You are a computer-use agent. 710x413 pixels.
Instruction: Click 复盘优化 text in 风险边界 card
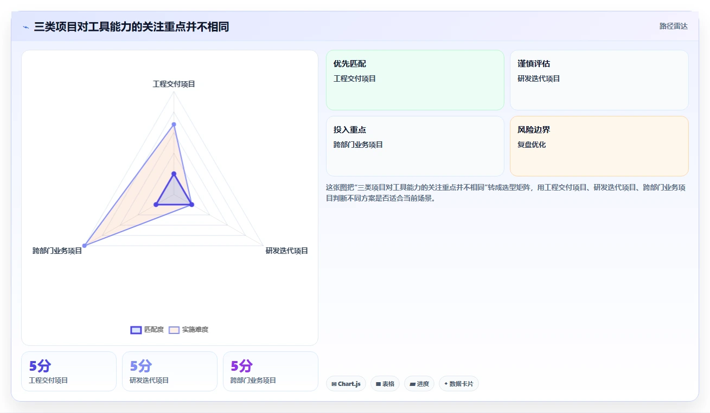(x=532, y=145)
